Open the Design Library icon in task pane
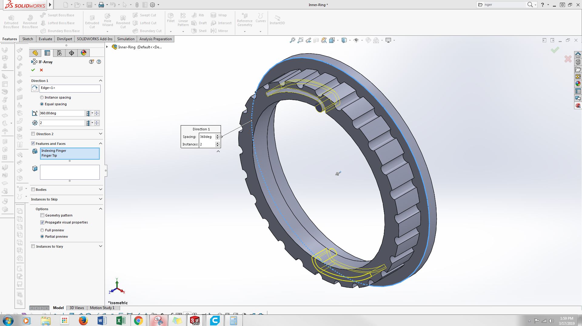 [x=578, y=62]
